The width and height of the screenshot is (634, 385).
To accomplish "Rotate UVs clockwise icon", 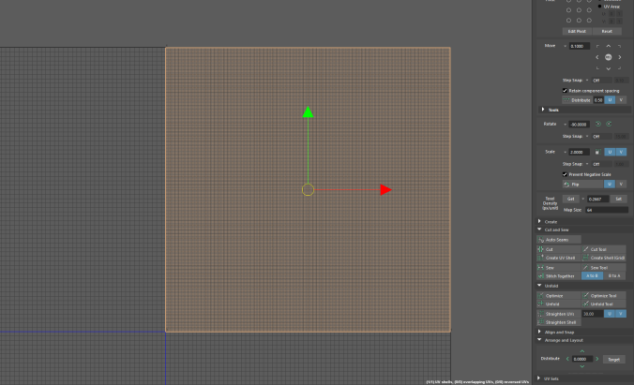I will coord(609,124).
